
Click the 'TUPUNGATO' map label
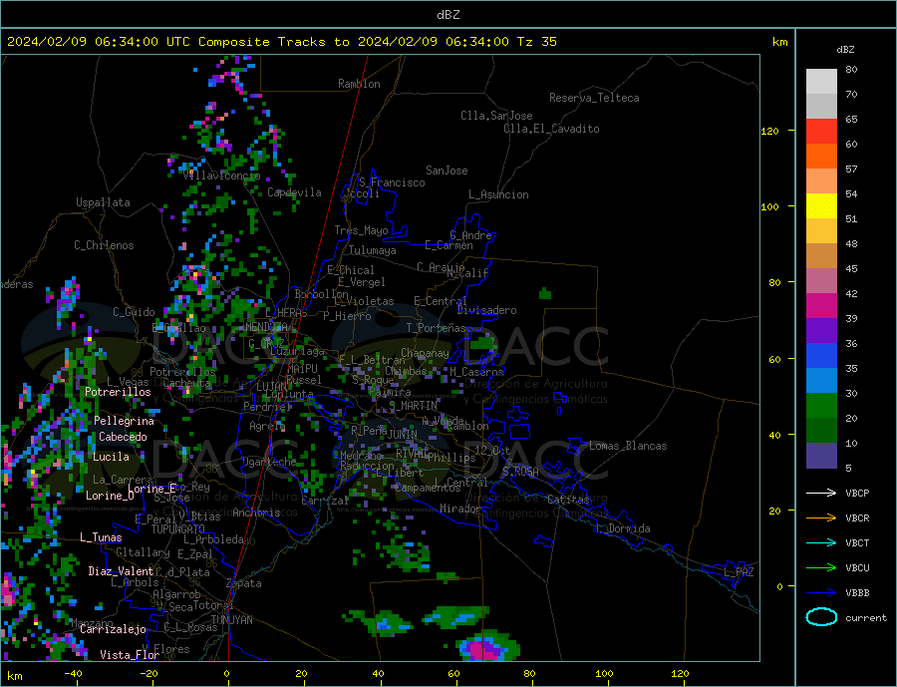pos(178,529)
